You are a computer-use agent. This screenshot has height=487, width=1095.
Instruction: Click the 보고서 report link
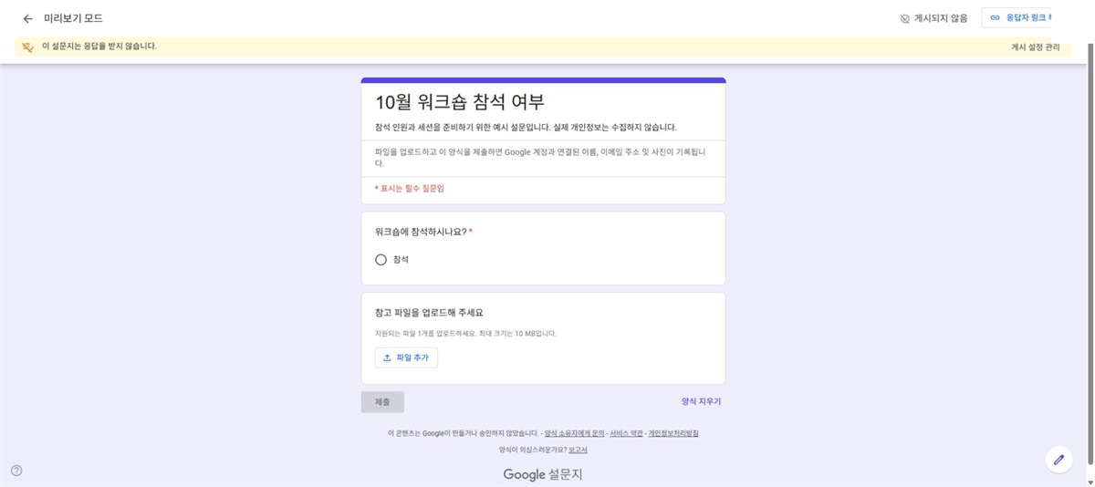tap(578, 450)
